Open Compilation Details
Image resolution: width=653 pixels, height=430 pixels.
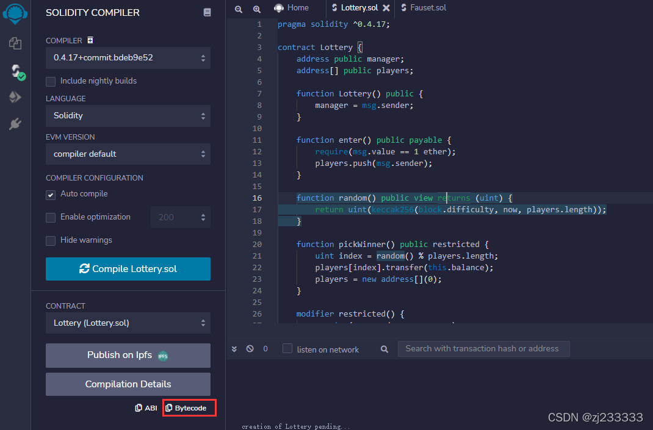pos(128,384)
